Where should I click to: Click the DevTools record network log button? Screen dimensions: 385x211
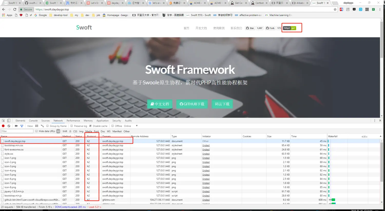pyautogui.click(x=3, y=126)
